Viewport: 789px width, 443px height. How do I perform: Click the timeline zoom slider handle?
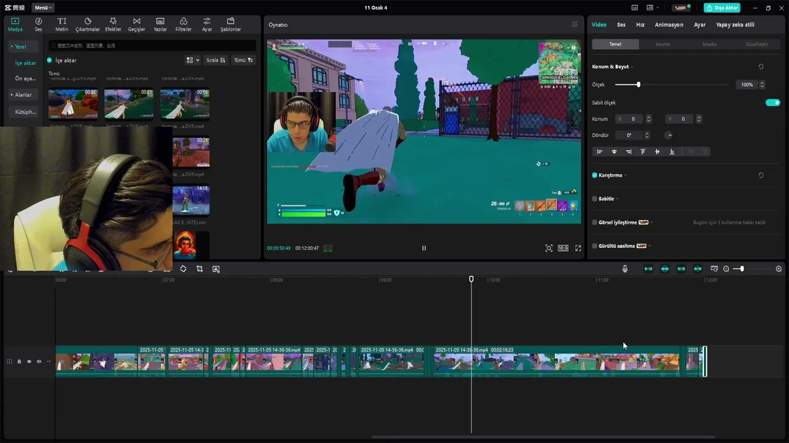(742, 269)
